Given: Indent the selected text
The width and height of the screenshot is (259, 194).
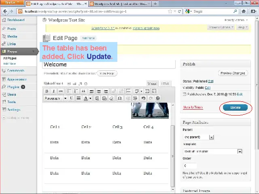Looking at the screenshot, I should [x=135, y=98].
